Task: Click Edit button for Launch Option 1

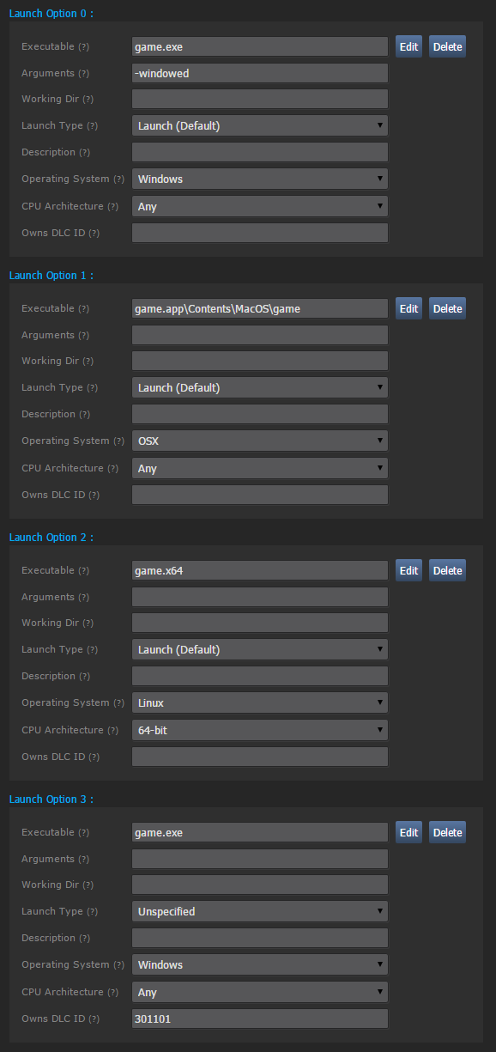Action: click(409, 308)
